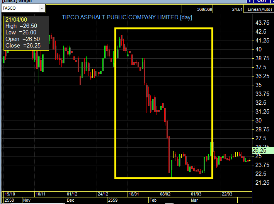Click the TASCO symbol input field
The height and width of the screenshot is (204, 274).
(x=20, y=8)
